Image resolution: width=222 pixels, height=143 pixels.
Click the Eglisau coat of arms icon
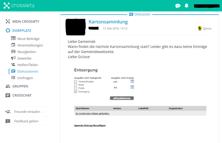[x=199, y=29]
